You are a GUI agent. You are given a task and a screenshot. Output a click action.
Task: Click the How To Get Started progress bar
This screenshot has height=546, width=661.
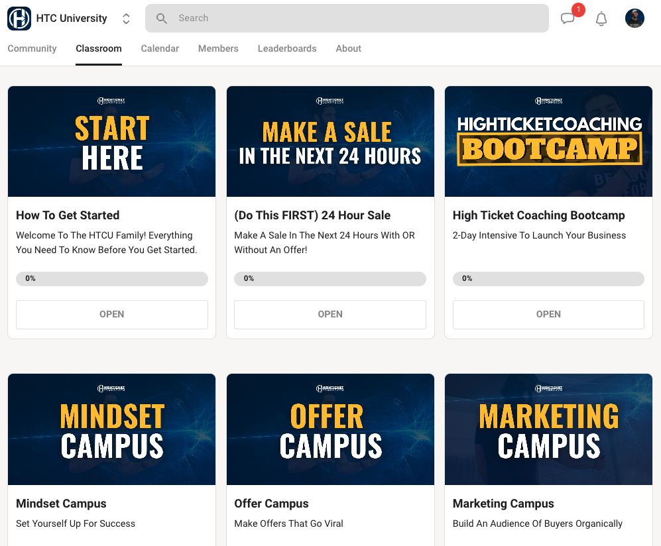pyautogui.click(x=112, y=279)
